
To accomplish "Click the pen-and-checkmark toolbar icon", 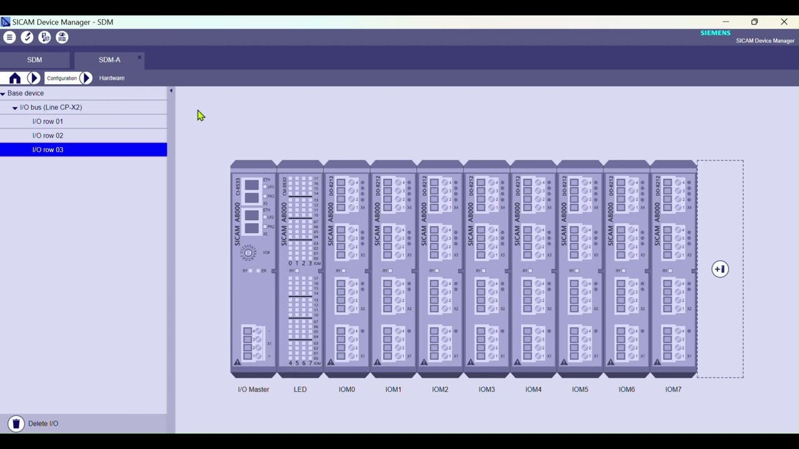I will click(x=27, y=37).
